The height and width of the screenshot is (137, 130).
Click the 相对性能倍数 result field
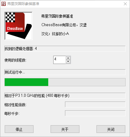point(95,104)
